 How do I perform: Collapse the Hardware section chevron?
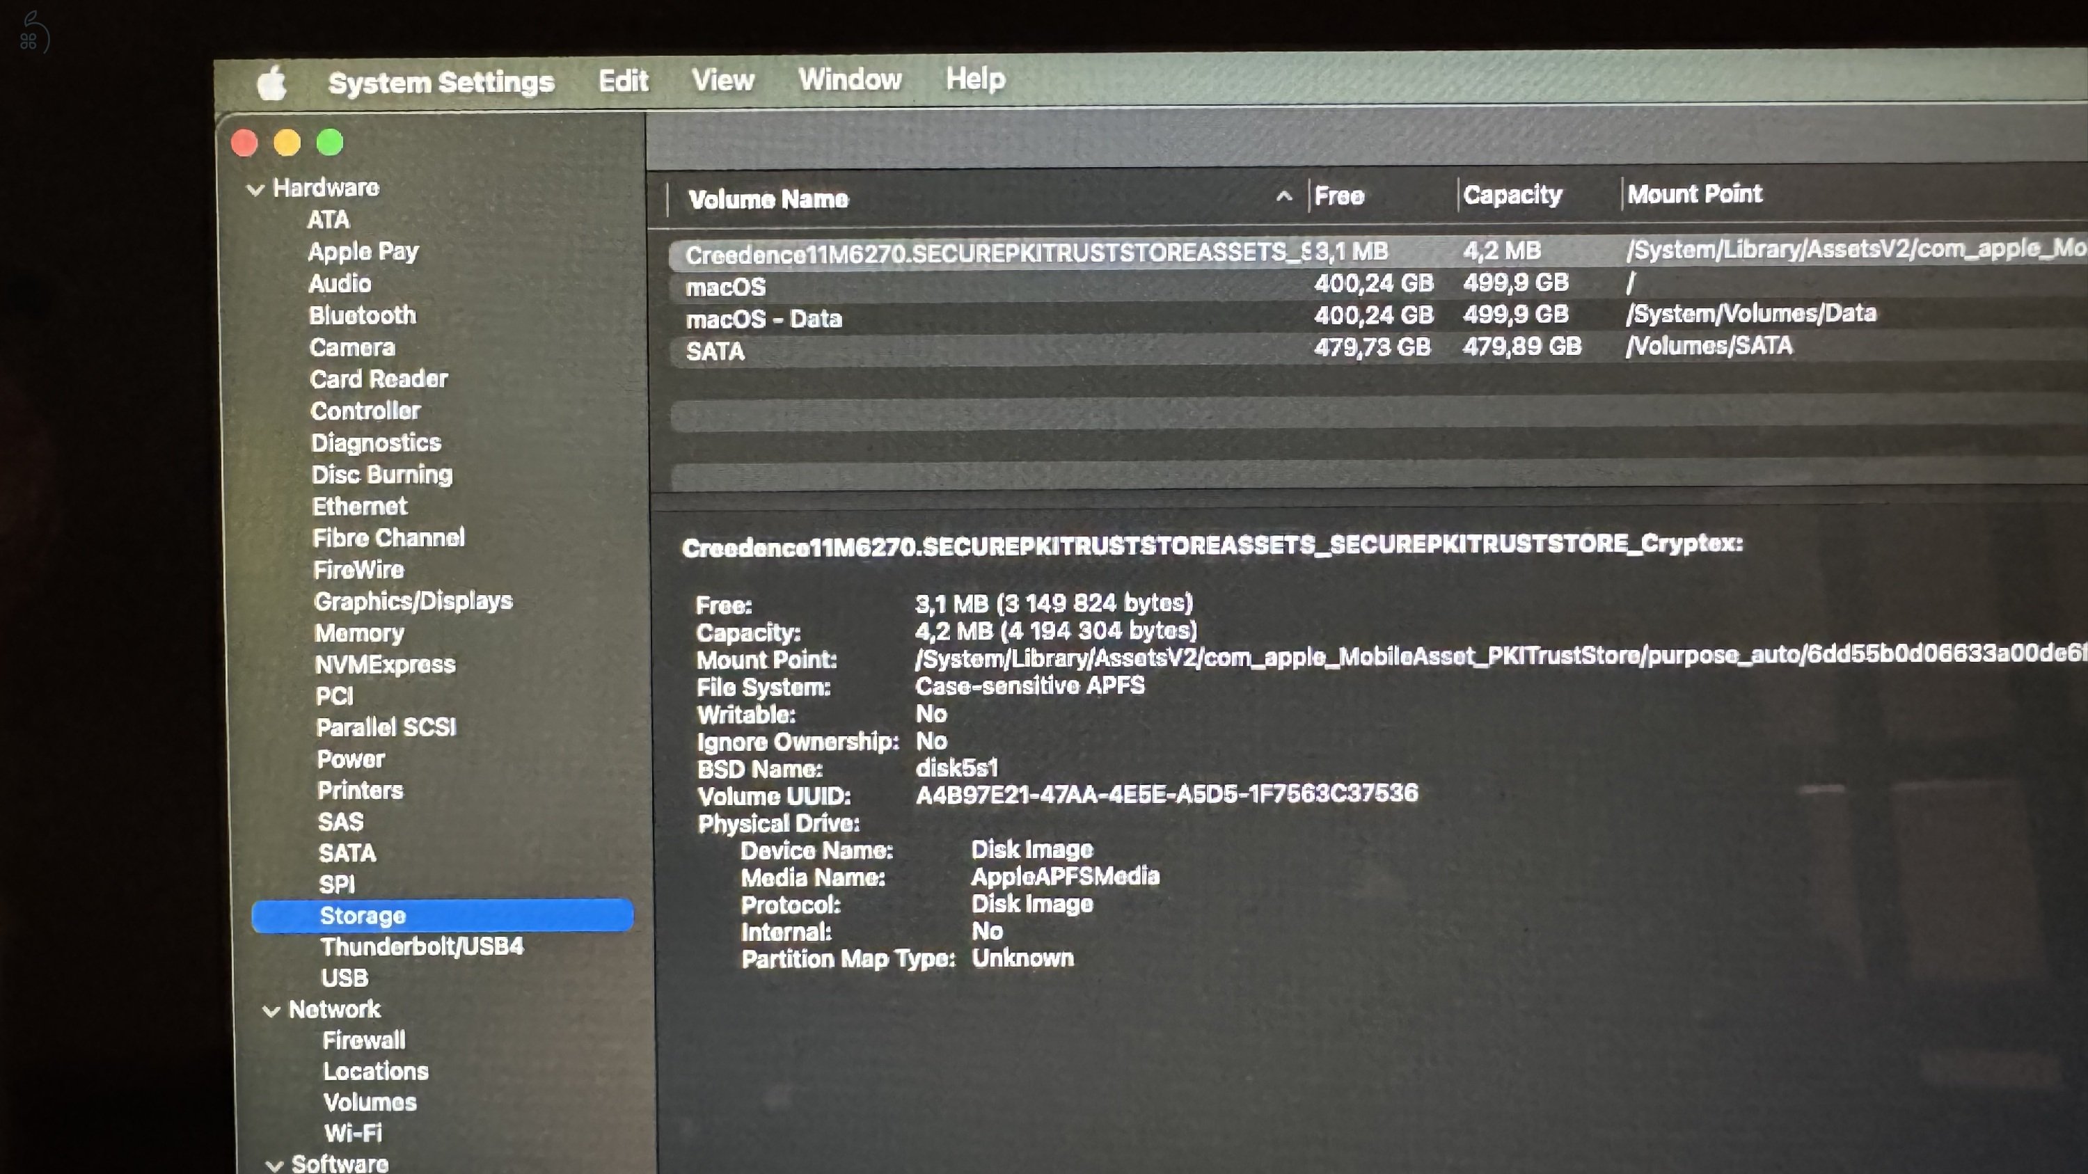coord(255,191)
